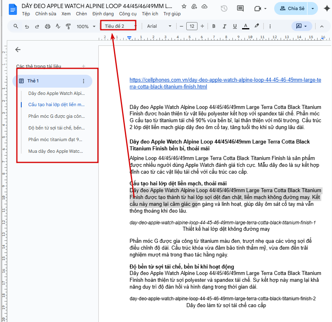
Task: Open the Tiêu đề 2 style dropdown
Action: click(120, 26)
